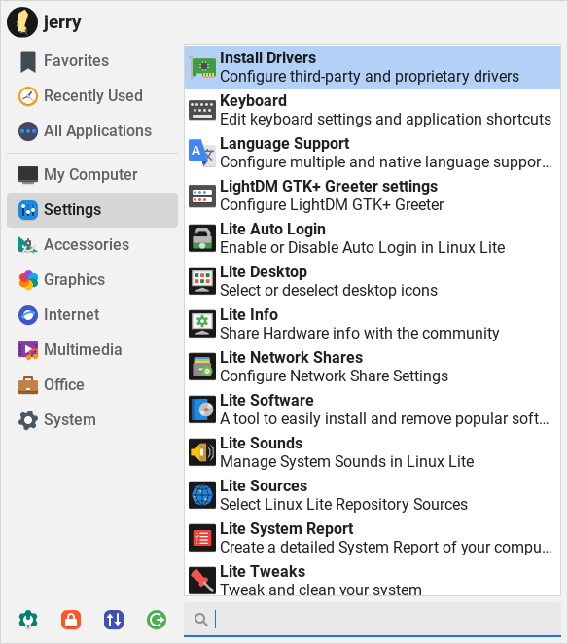Screen dimensions: 568x644
Task: Click the Language Support translate icon
Action: (202, 153)
